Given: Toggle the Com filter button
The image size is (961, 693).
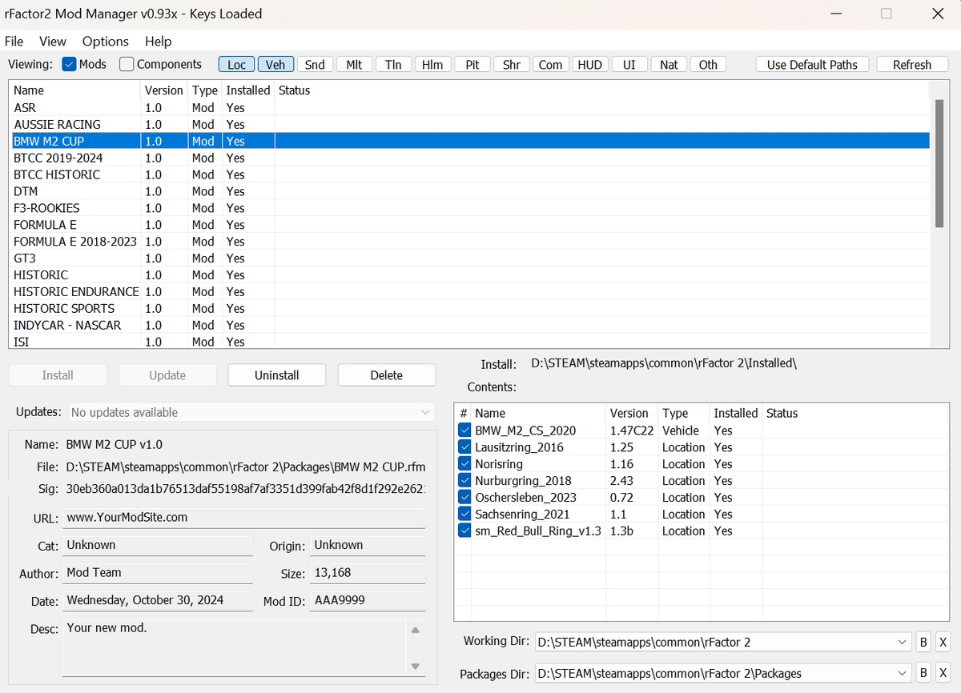Looking at the screenshot, I should (x=551, y=65).
